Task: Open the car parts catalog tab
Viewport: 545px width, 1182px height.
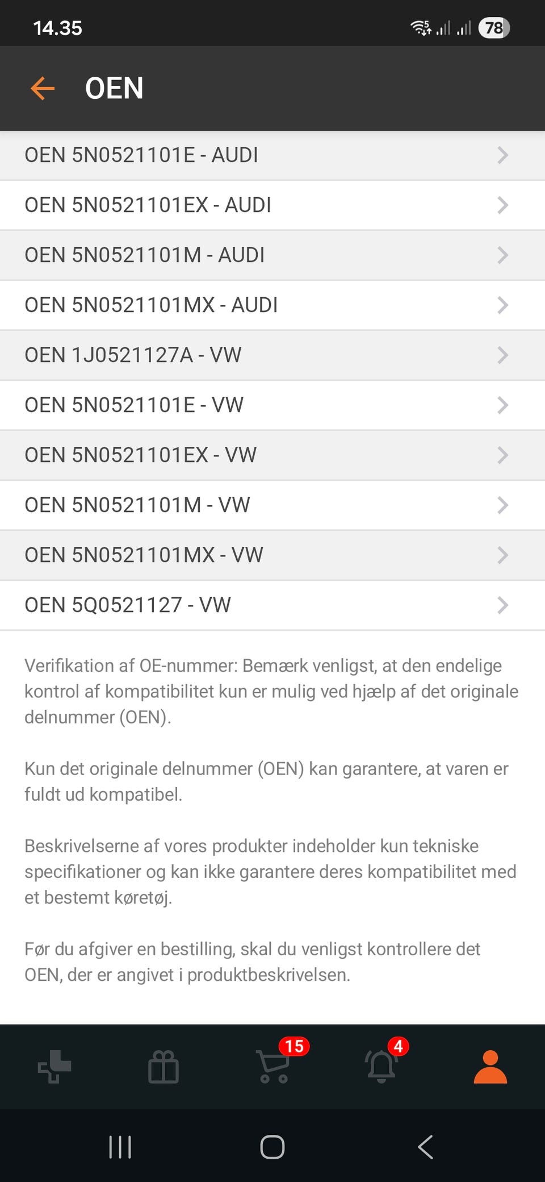Action: [x=54, y=1067]
